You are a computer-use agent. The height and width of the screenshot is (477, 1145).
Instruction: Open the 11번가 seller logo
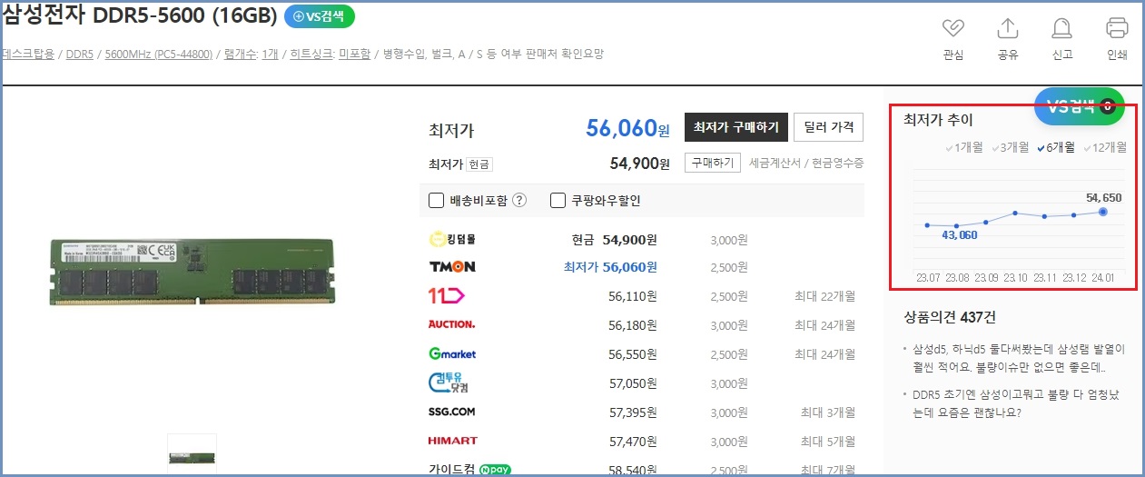coord(446,296)
